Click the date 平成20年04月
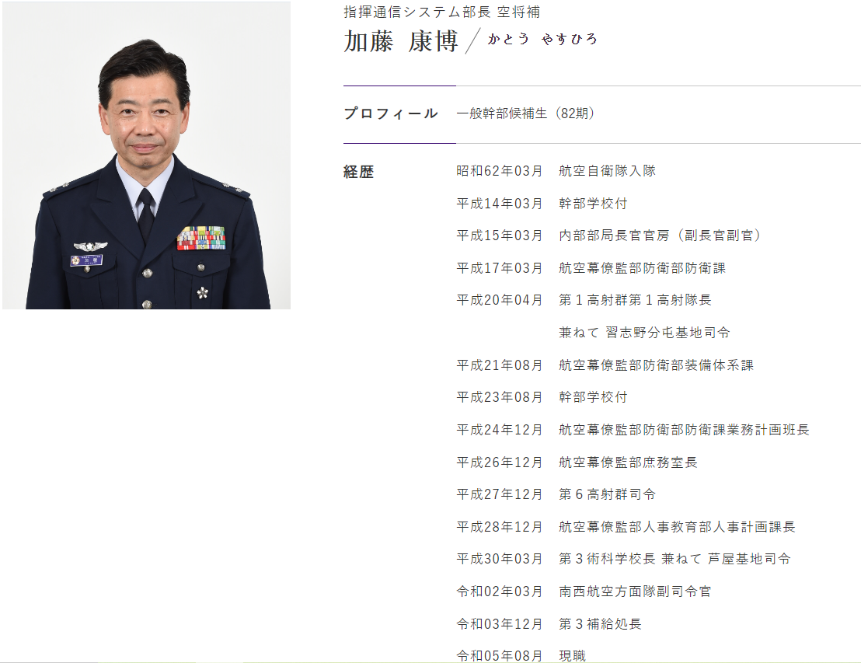The image size is (861, 663). pos(499,300)
